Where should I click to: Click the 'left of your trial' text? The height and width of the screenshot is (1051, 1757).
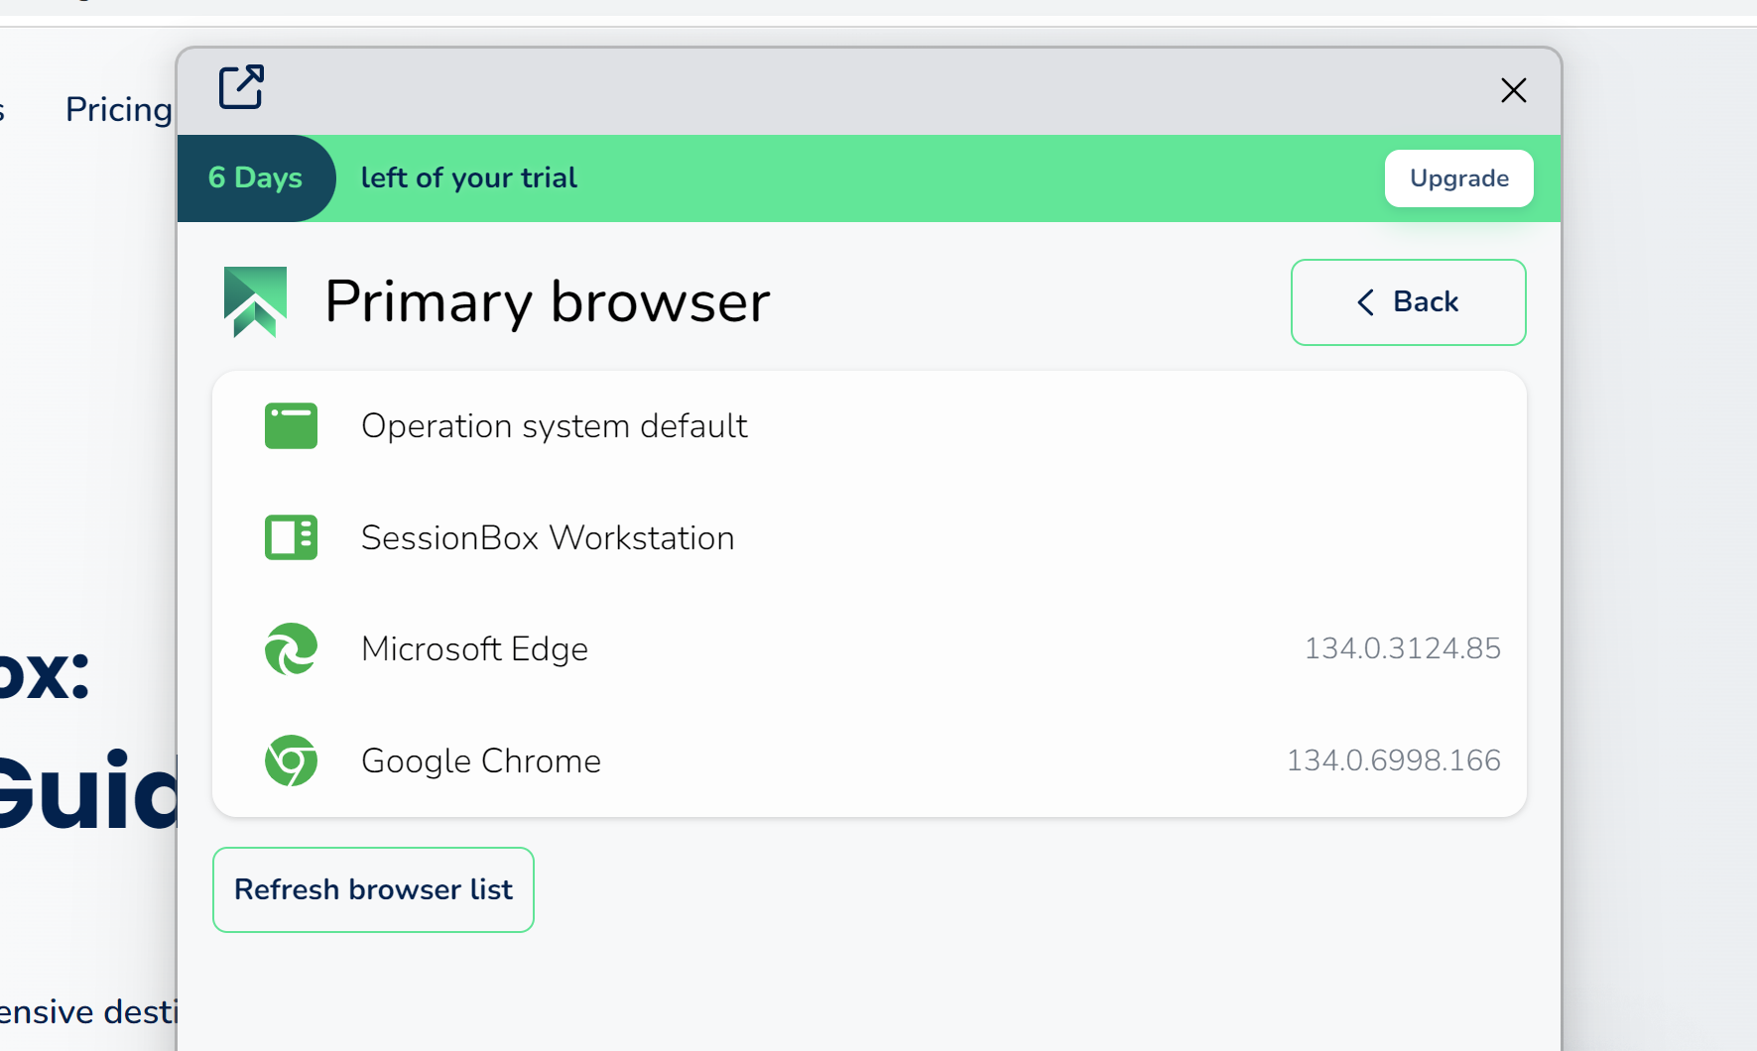coord(468,178)
